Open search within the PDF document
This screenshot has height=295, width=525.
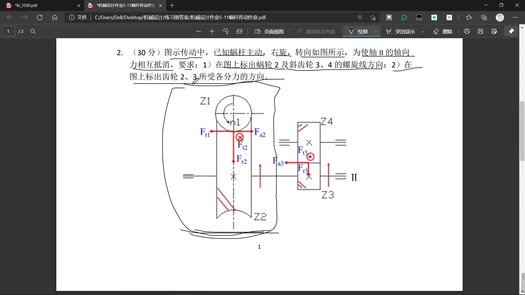click(33, 31)
